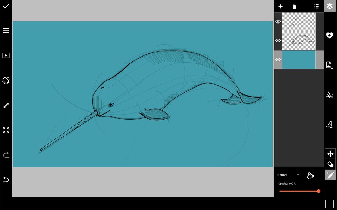Click the opacity slider handle
This screenshot has height=210, width=337.
319,191
